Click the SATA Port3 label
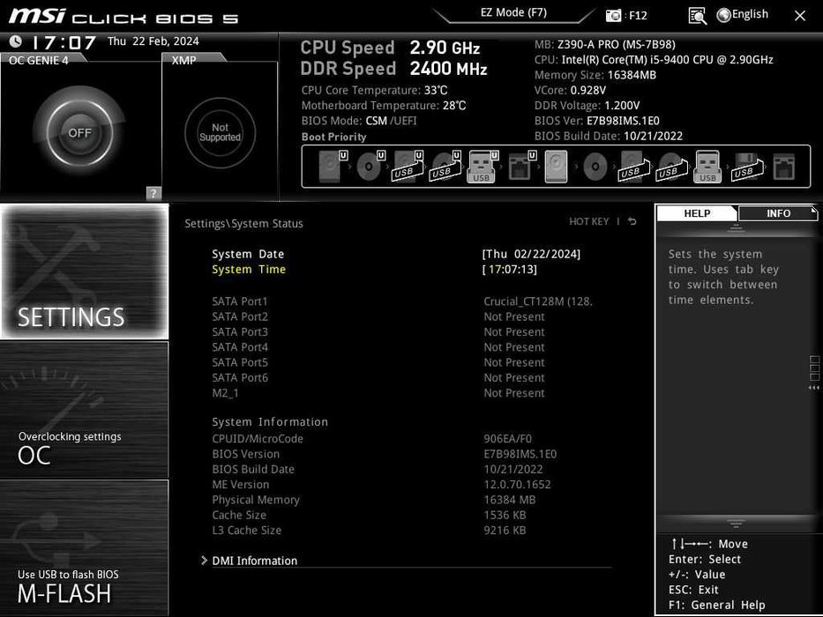823x617 pixels. click(x=240, y=331)
